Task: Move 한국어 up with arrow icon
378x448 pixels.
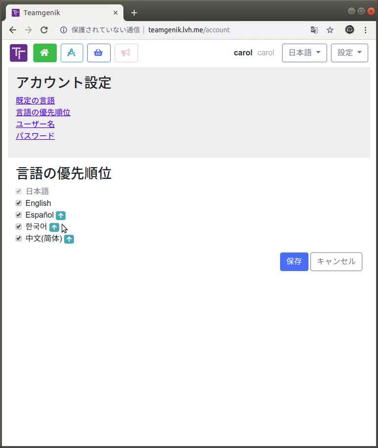Action: [x=54, y=227]
